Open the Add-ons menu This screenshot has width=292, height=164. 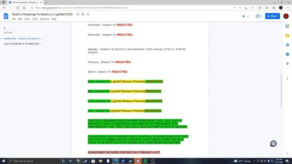45,19
